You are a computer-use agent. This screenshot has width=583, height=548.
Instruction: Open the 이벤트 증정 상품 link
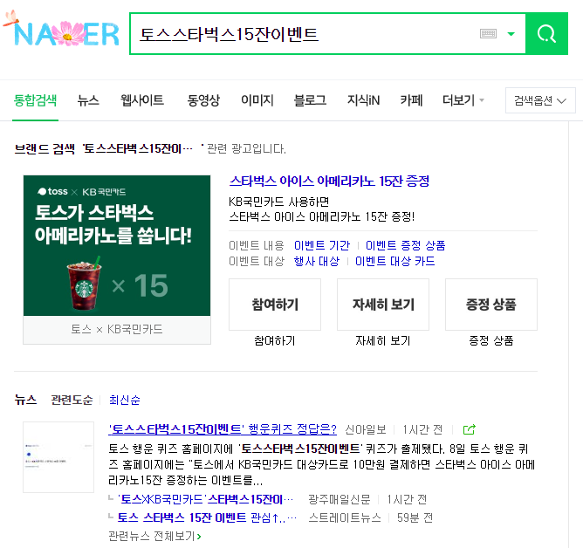tap(405, 245)
